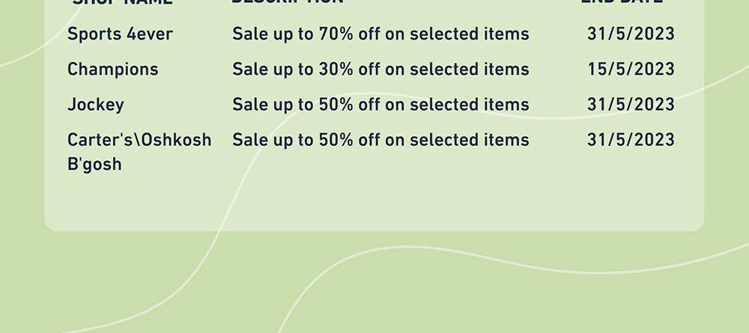Viewport: 749px width, 333px height.
Task: Click the partially visible SHOP NAME header
Action: click(122, 2)
